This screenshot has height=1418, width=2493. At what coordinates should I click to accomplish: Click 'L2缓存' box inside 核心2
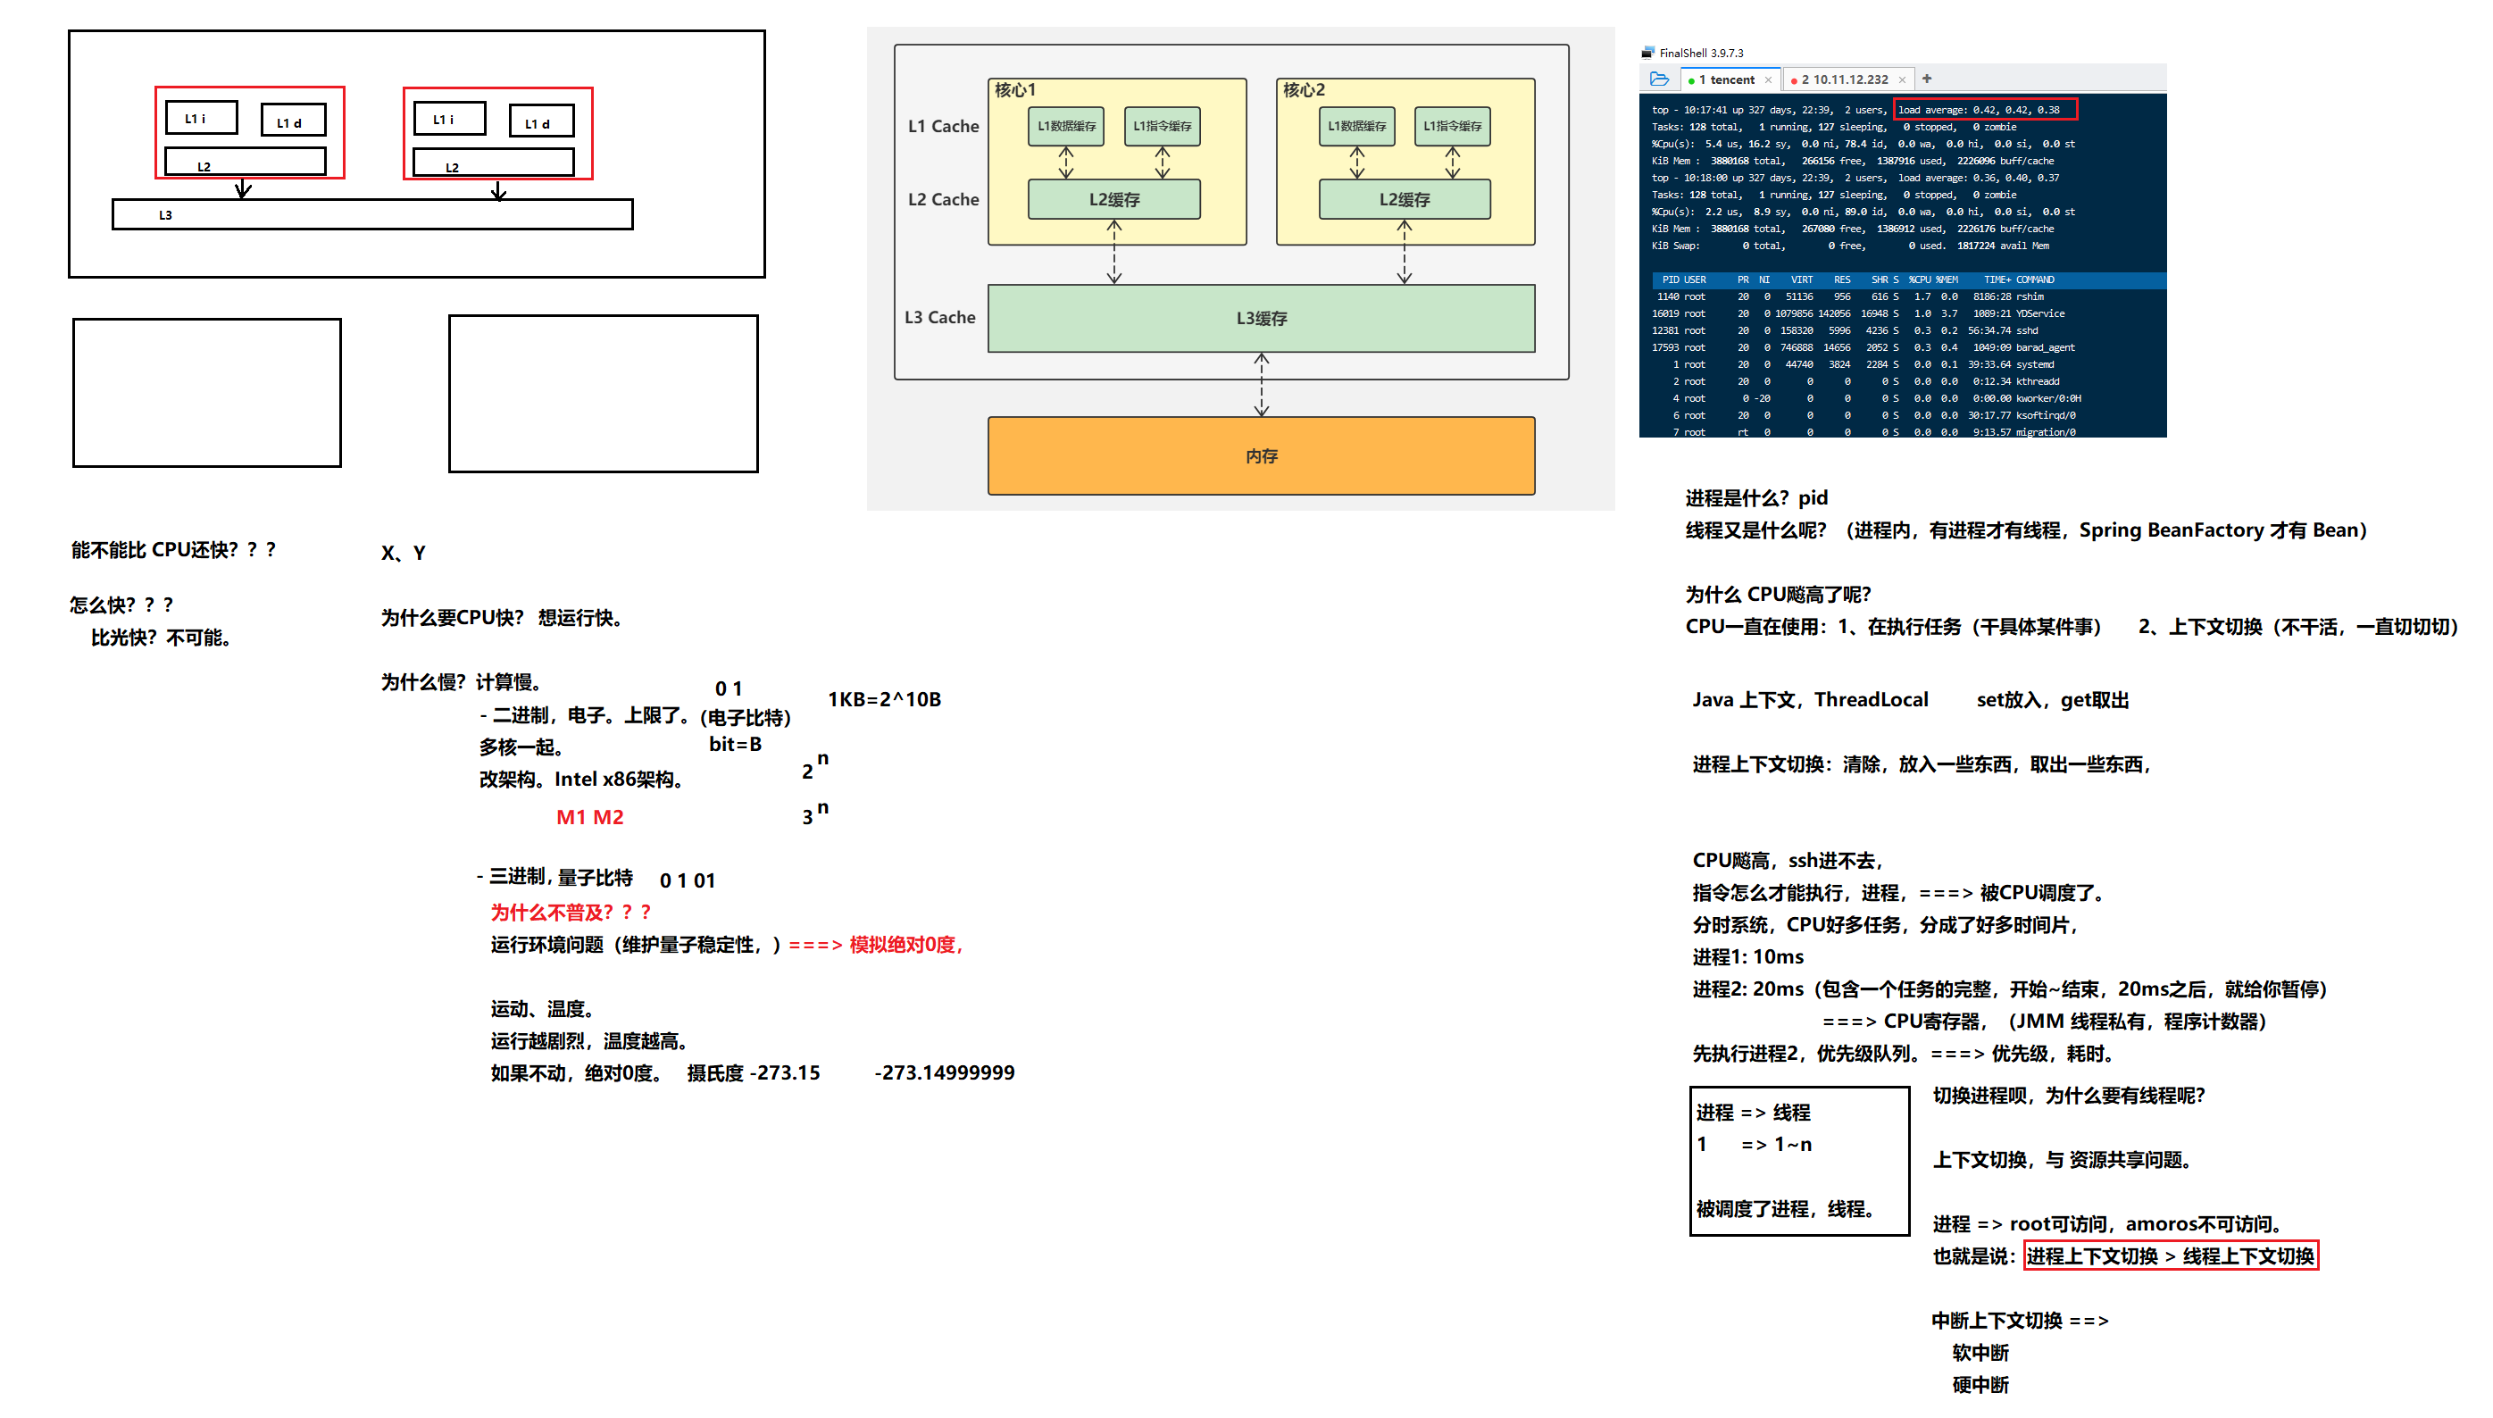pos(1404,200)
